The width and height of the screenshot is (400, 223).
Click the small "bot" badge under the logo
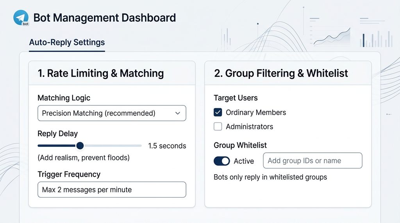(x=26, y=23)
